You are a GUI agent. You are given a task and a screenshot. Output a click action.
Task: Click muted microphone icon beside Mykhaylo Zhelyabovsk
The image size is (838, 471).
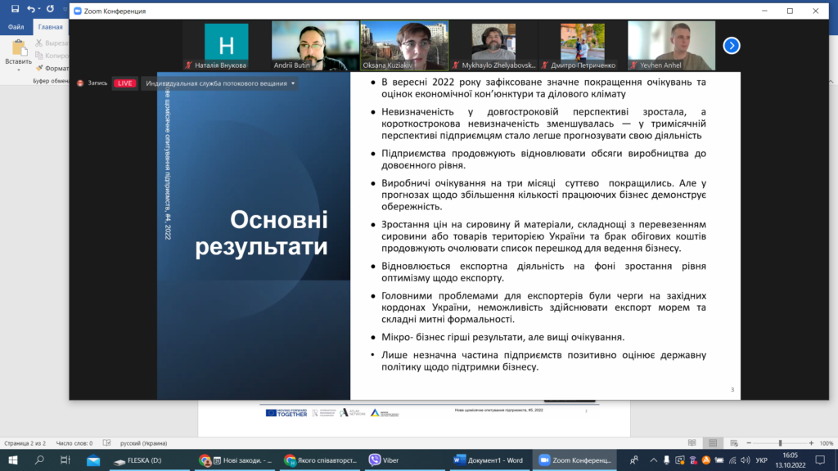click(x=455, y=65)
